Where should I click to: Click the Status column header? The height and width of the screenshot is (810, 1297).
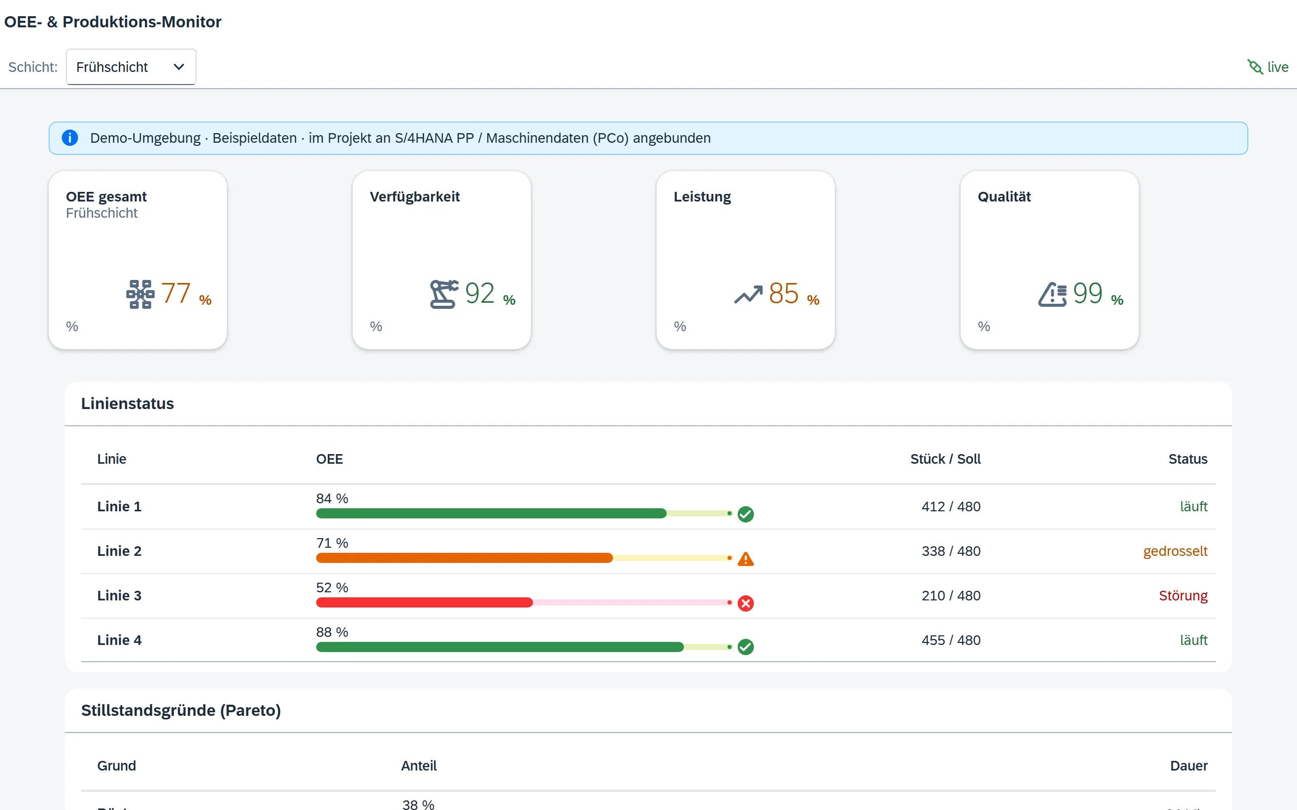tap(1188, 459)
